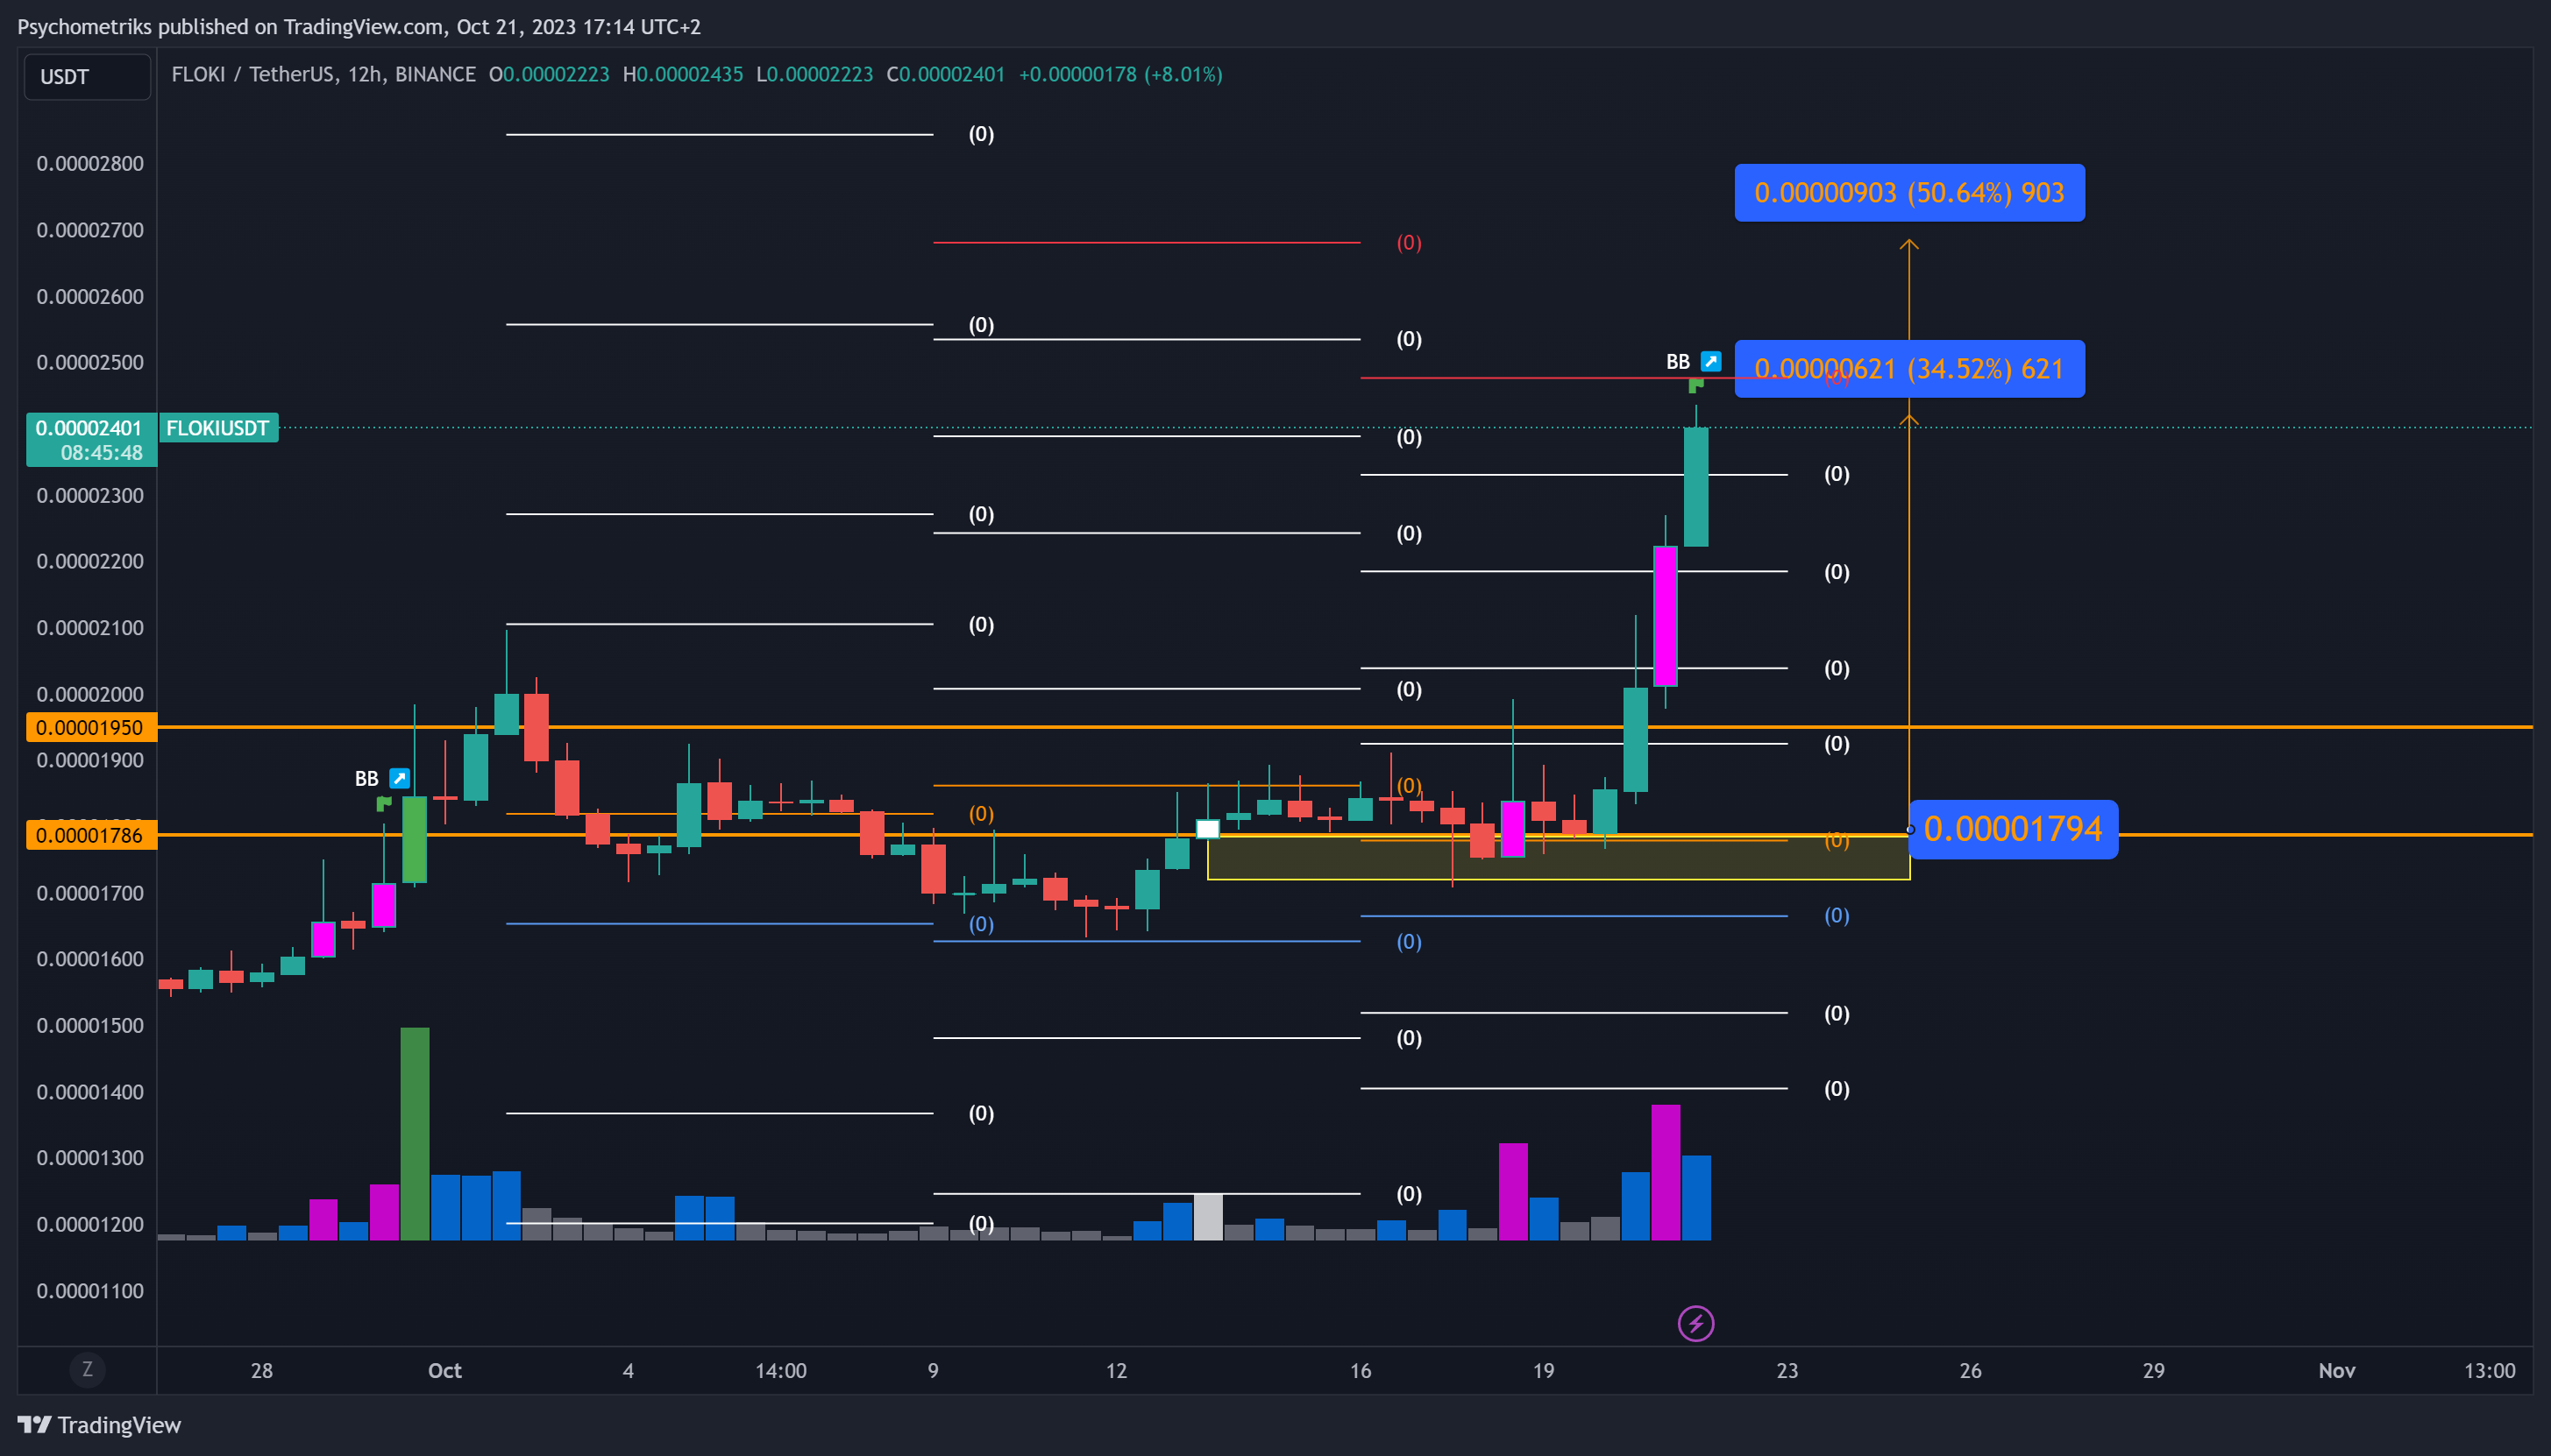The height and width of the screenshot is (1456, 2551).
Task: Click the 0.00001794 blue price box
Action: pyautogui.click(x=2013, y=829)
